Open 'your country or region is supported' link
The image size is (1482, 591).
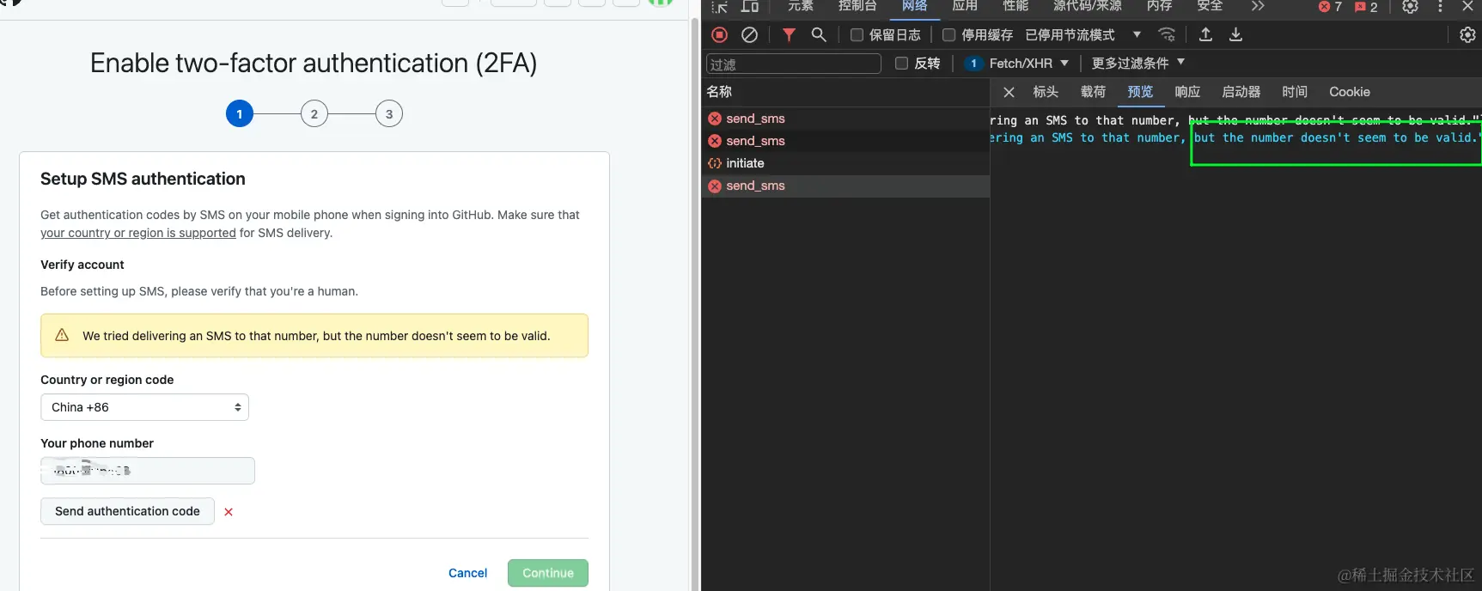point(138,233)
